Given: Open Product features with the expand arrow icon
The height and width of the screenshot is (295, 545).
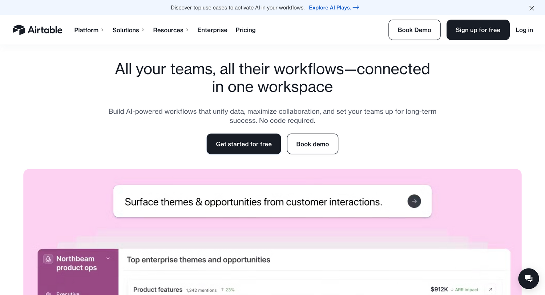Looking at the screenshot, I should [x=490, y=290].
